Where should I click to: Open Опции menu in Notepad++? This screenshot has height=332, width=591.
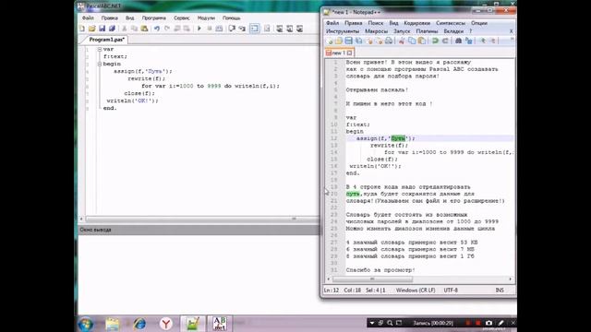tap(479, 23)
